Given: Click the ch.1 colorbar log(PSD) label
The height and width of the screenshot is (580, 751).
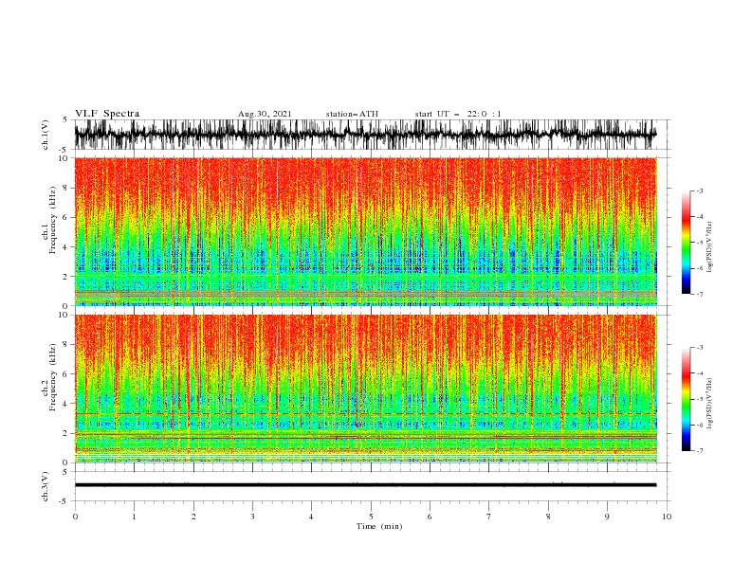Looking at the screenshot, I should point(709,247).
